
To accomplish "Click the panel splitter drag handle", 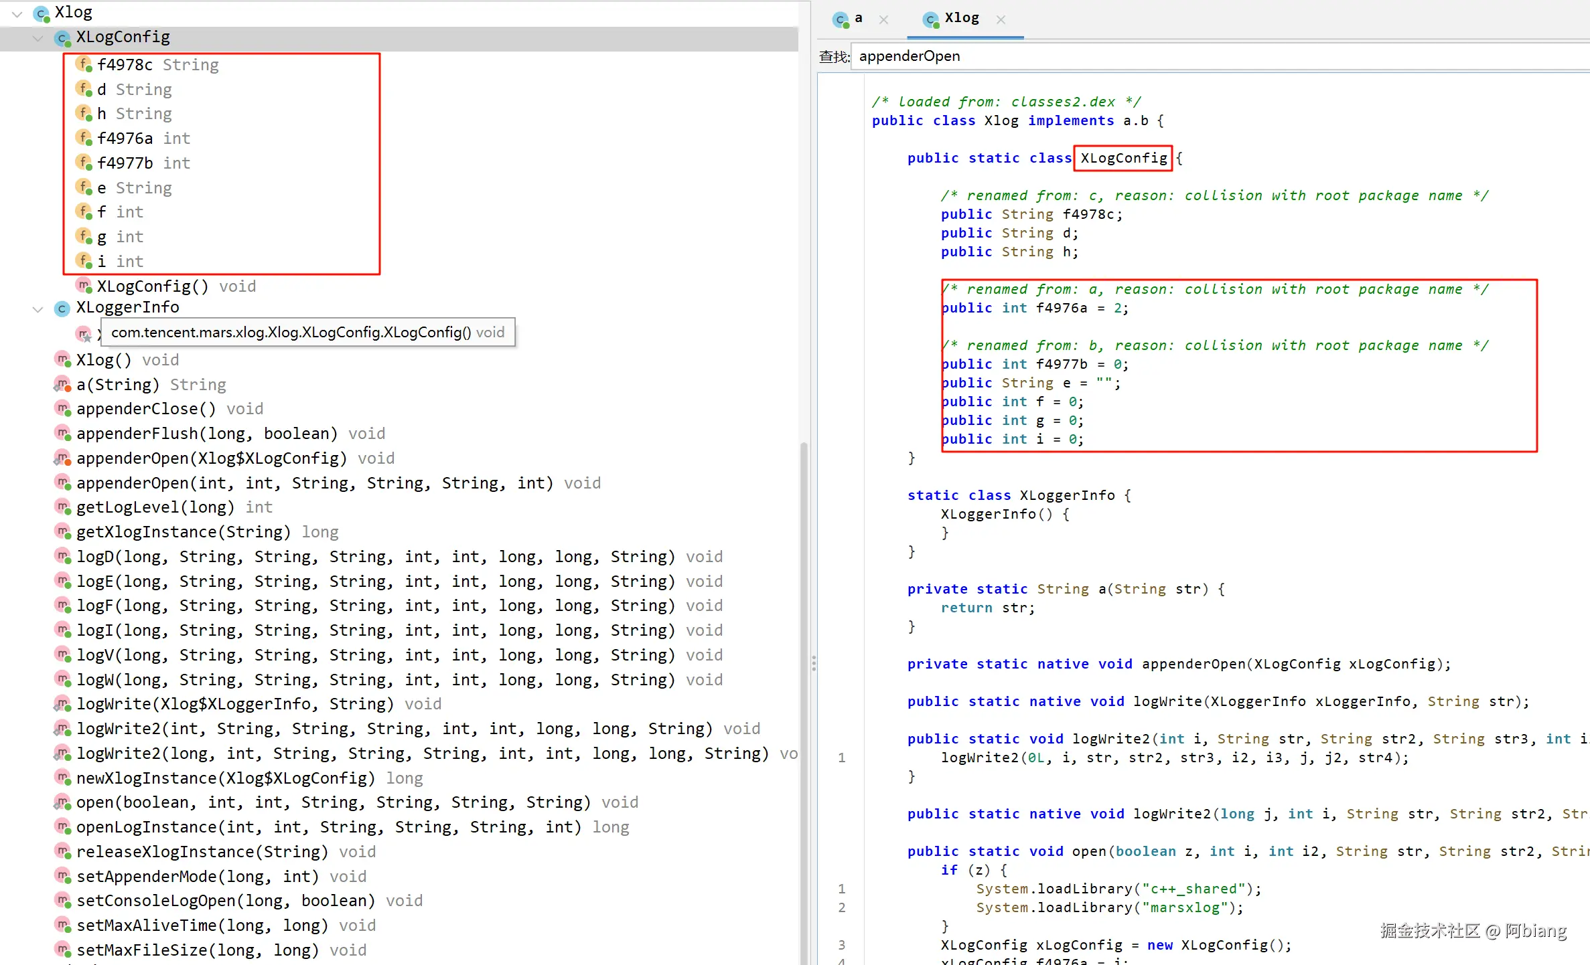I will [x=813, y=663].
